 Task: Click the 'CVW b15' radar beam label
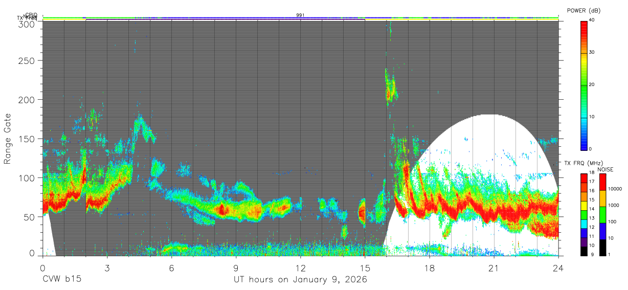[61, 280]
